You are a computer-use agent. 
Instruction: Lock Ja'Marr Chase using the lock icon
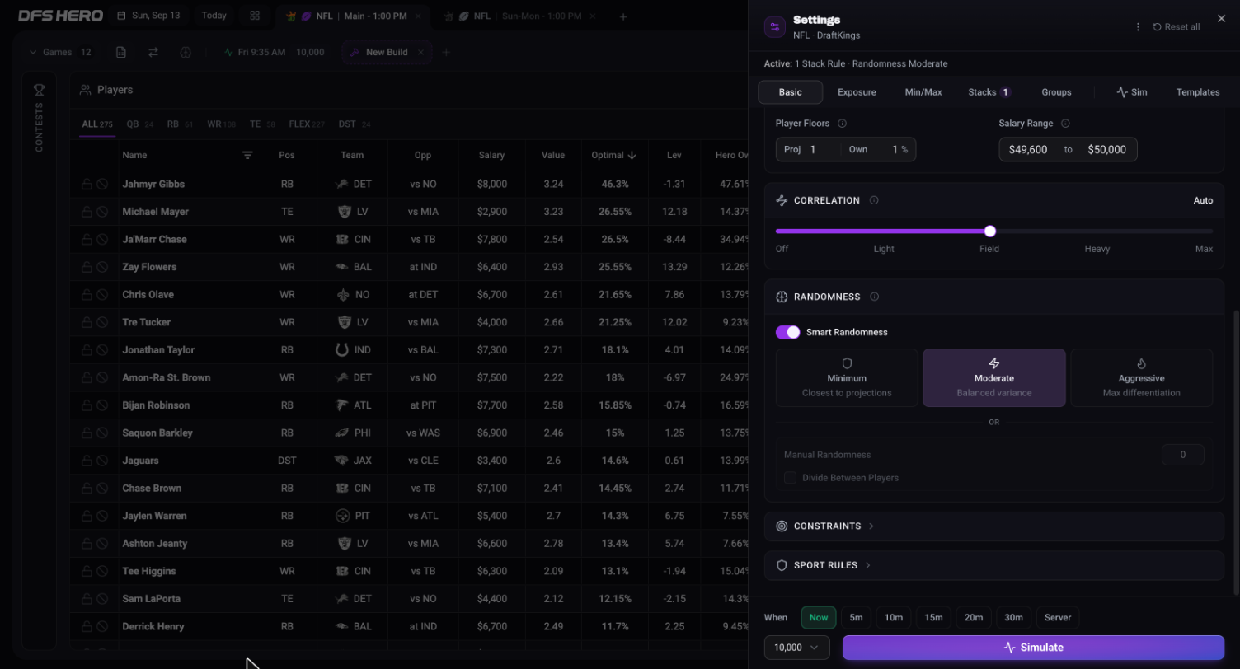point(87,240)
